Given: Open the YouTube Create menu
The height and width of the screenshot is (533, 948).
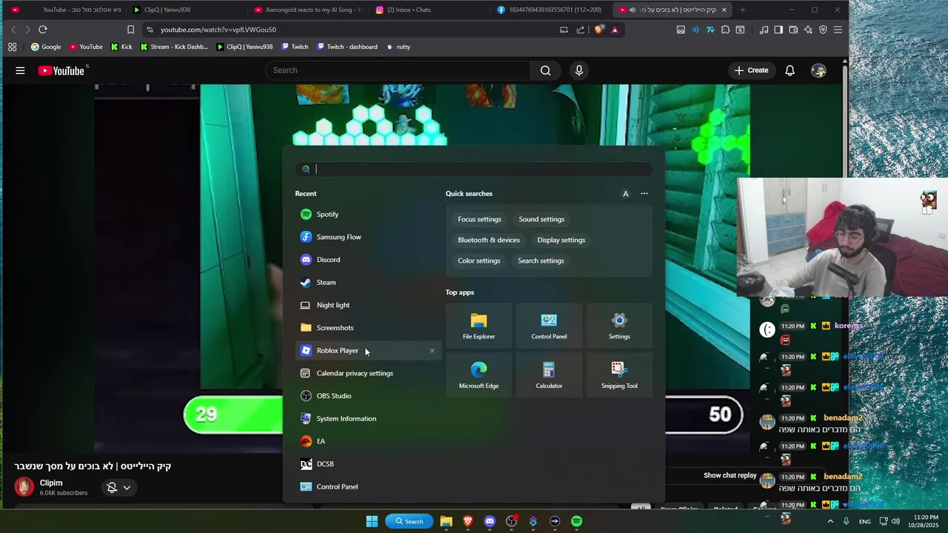Looking at the screenshot, I should (751, 70).
